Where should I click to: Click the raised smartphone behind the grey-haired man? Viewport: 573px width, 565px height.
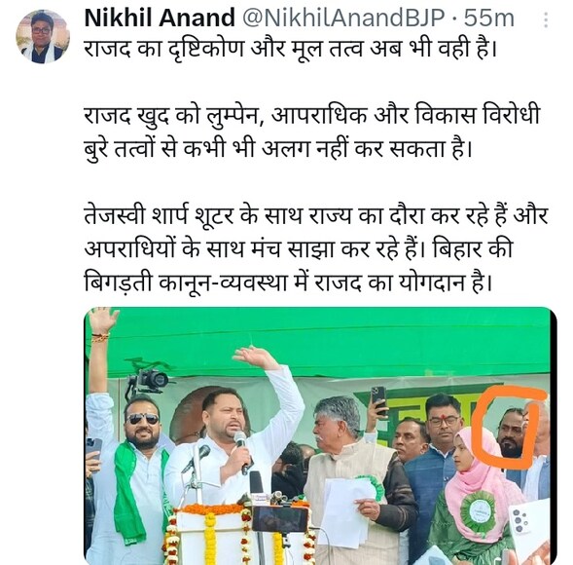[x=379, y=400]
